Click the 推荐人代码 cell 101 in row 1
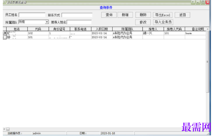217x137 pixels. 174,33
